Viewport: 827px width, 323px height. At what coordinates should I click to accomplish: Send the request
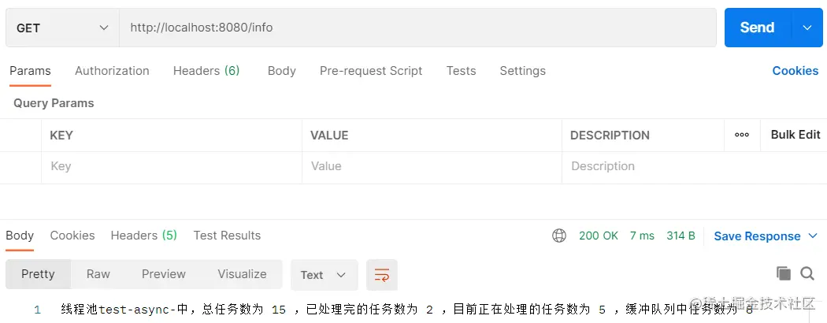click(x=758, y=28)
